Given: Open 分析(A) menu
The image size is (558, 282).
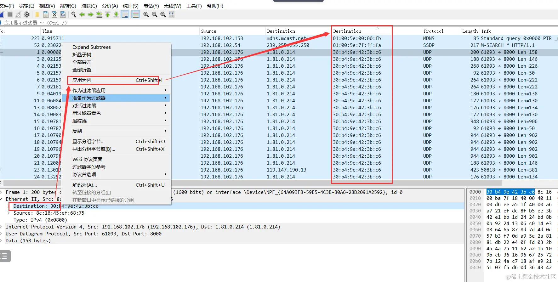Looking at the screenshot, I should [x=110, y=6].
